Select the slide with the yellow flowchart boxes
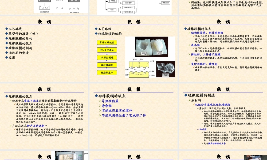 [133, 49]
